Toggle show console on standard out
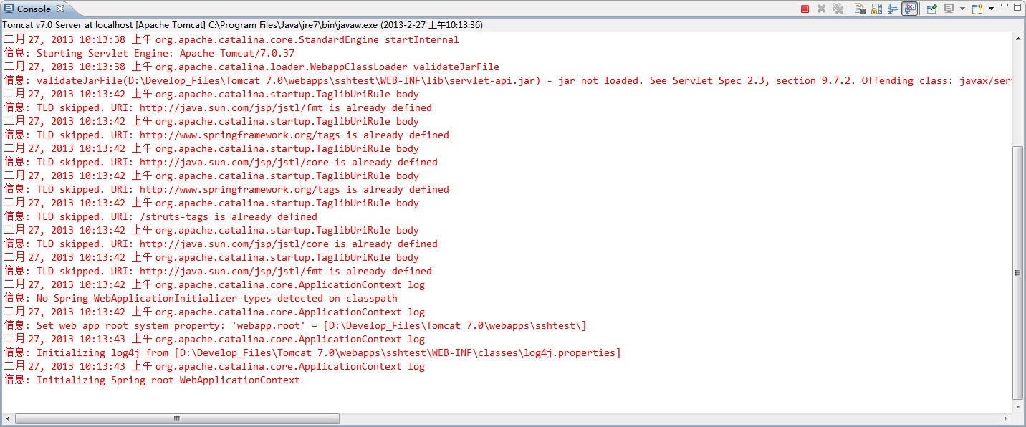Screen dimensions: 1026x427 click(893, 9)
